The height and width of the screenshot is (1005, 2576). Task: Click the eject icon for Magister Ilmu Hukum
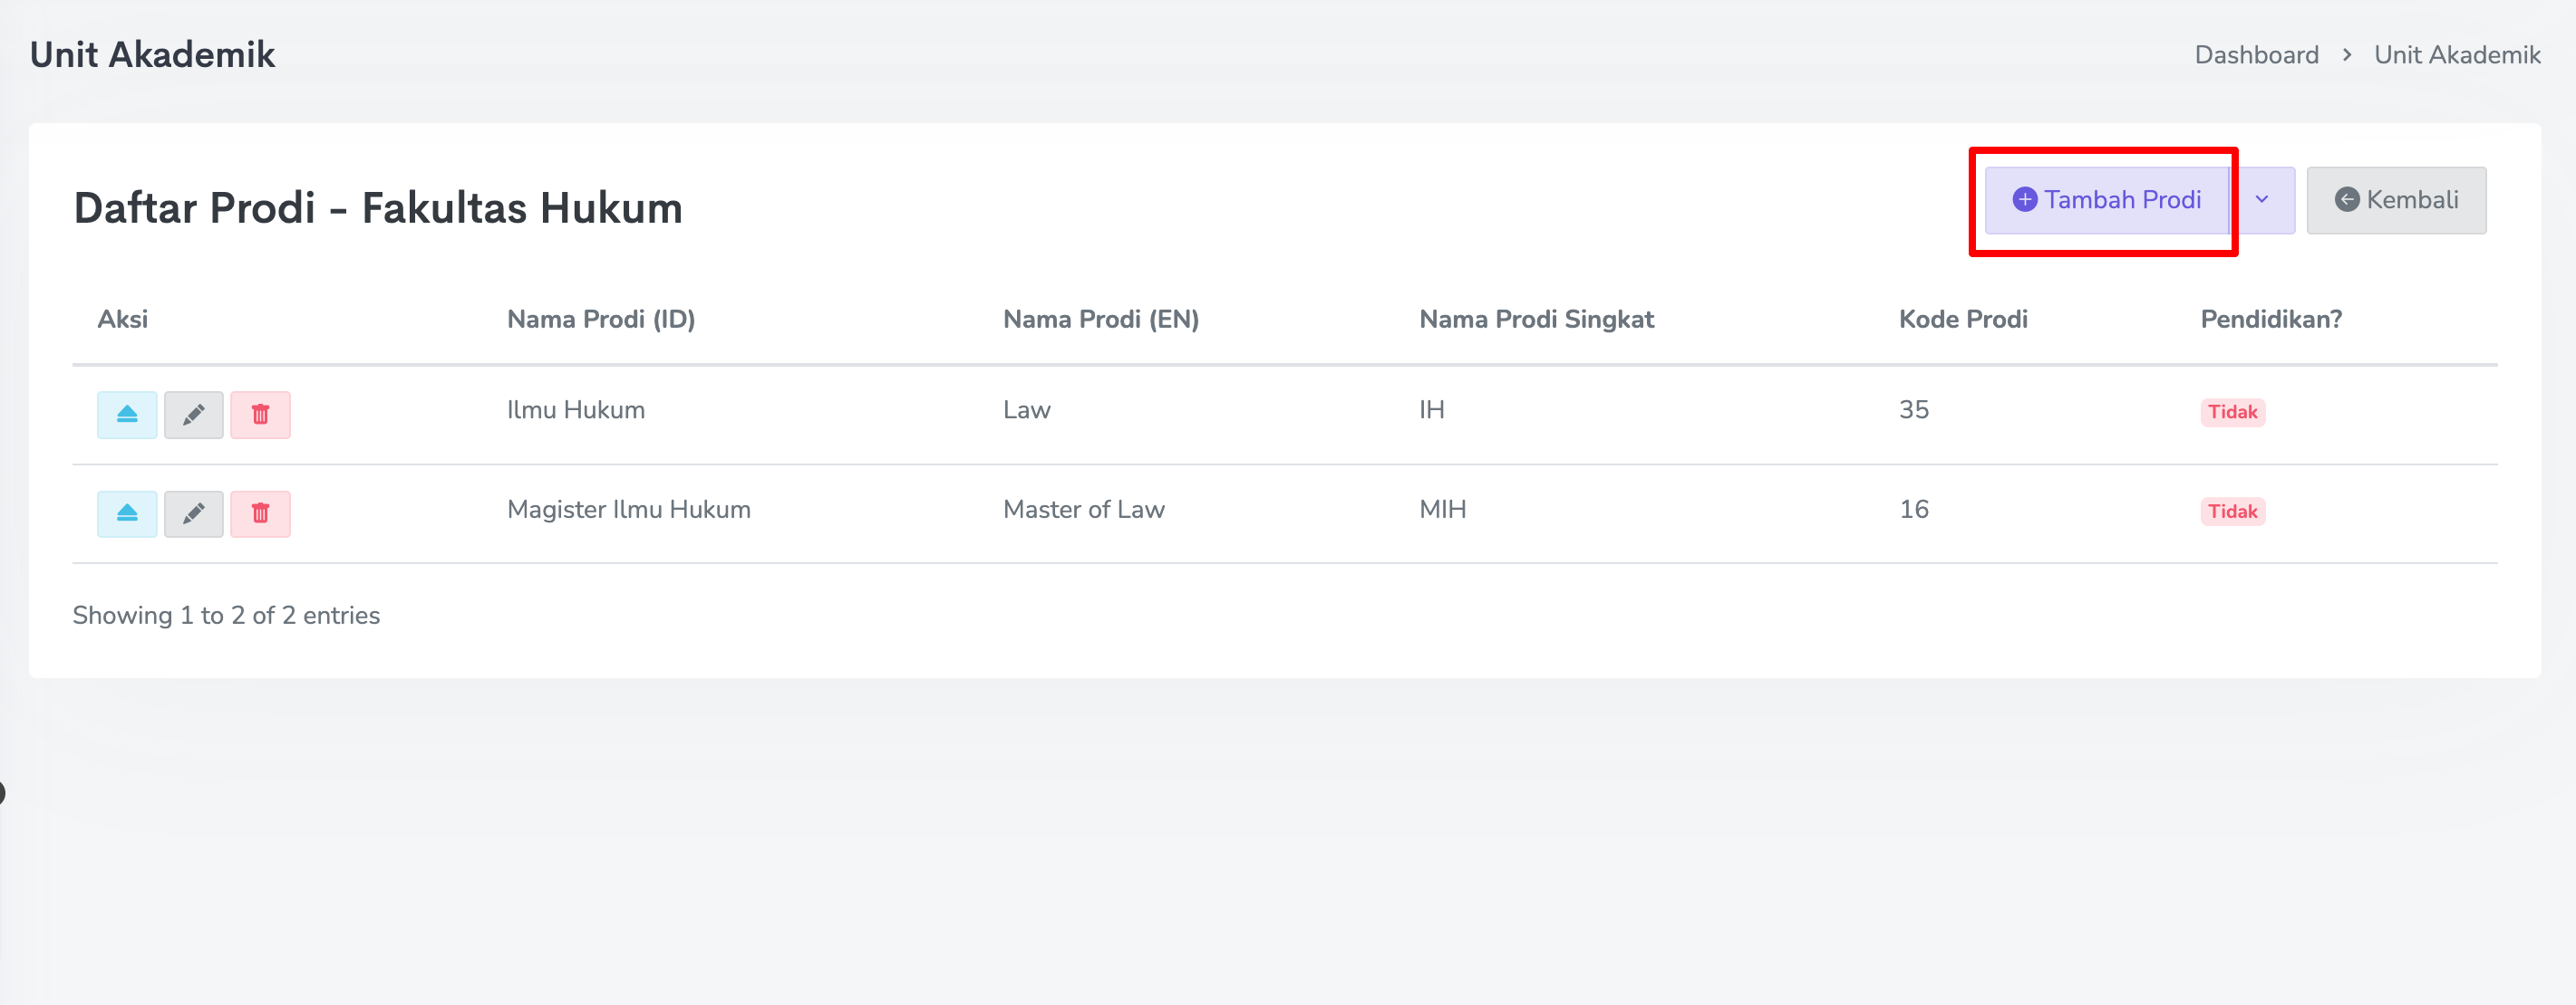[127, 513]
